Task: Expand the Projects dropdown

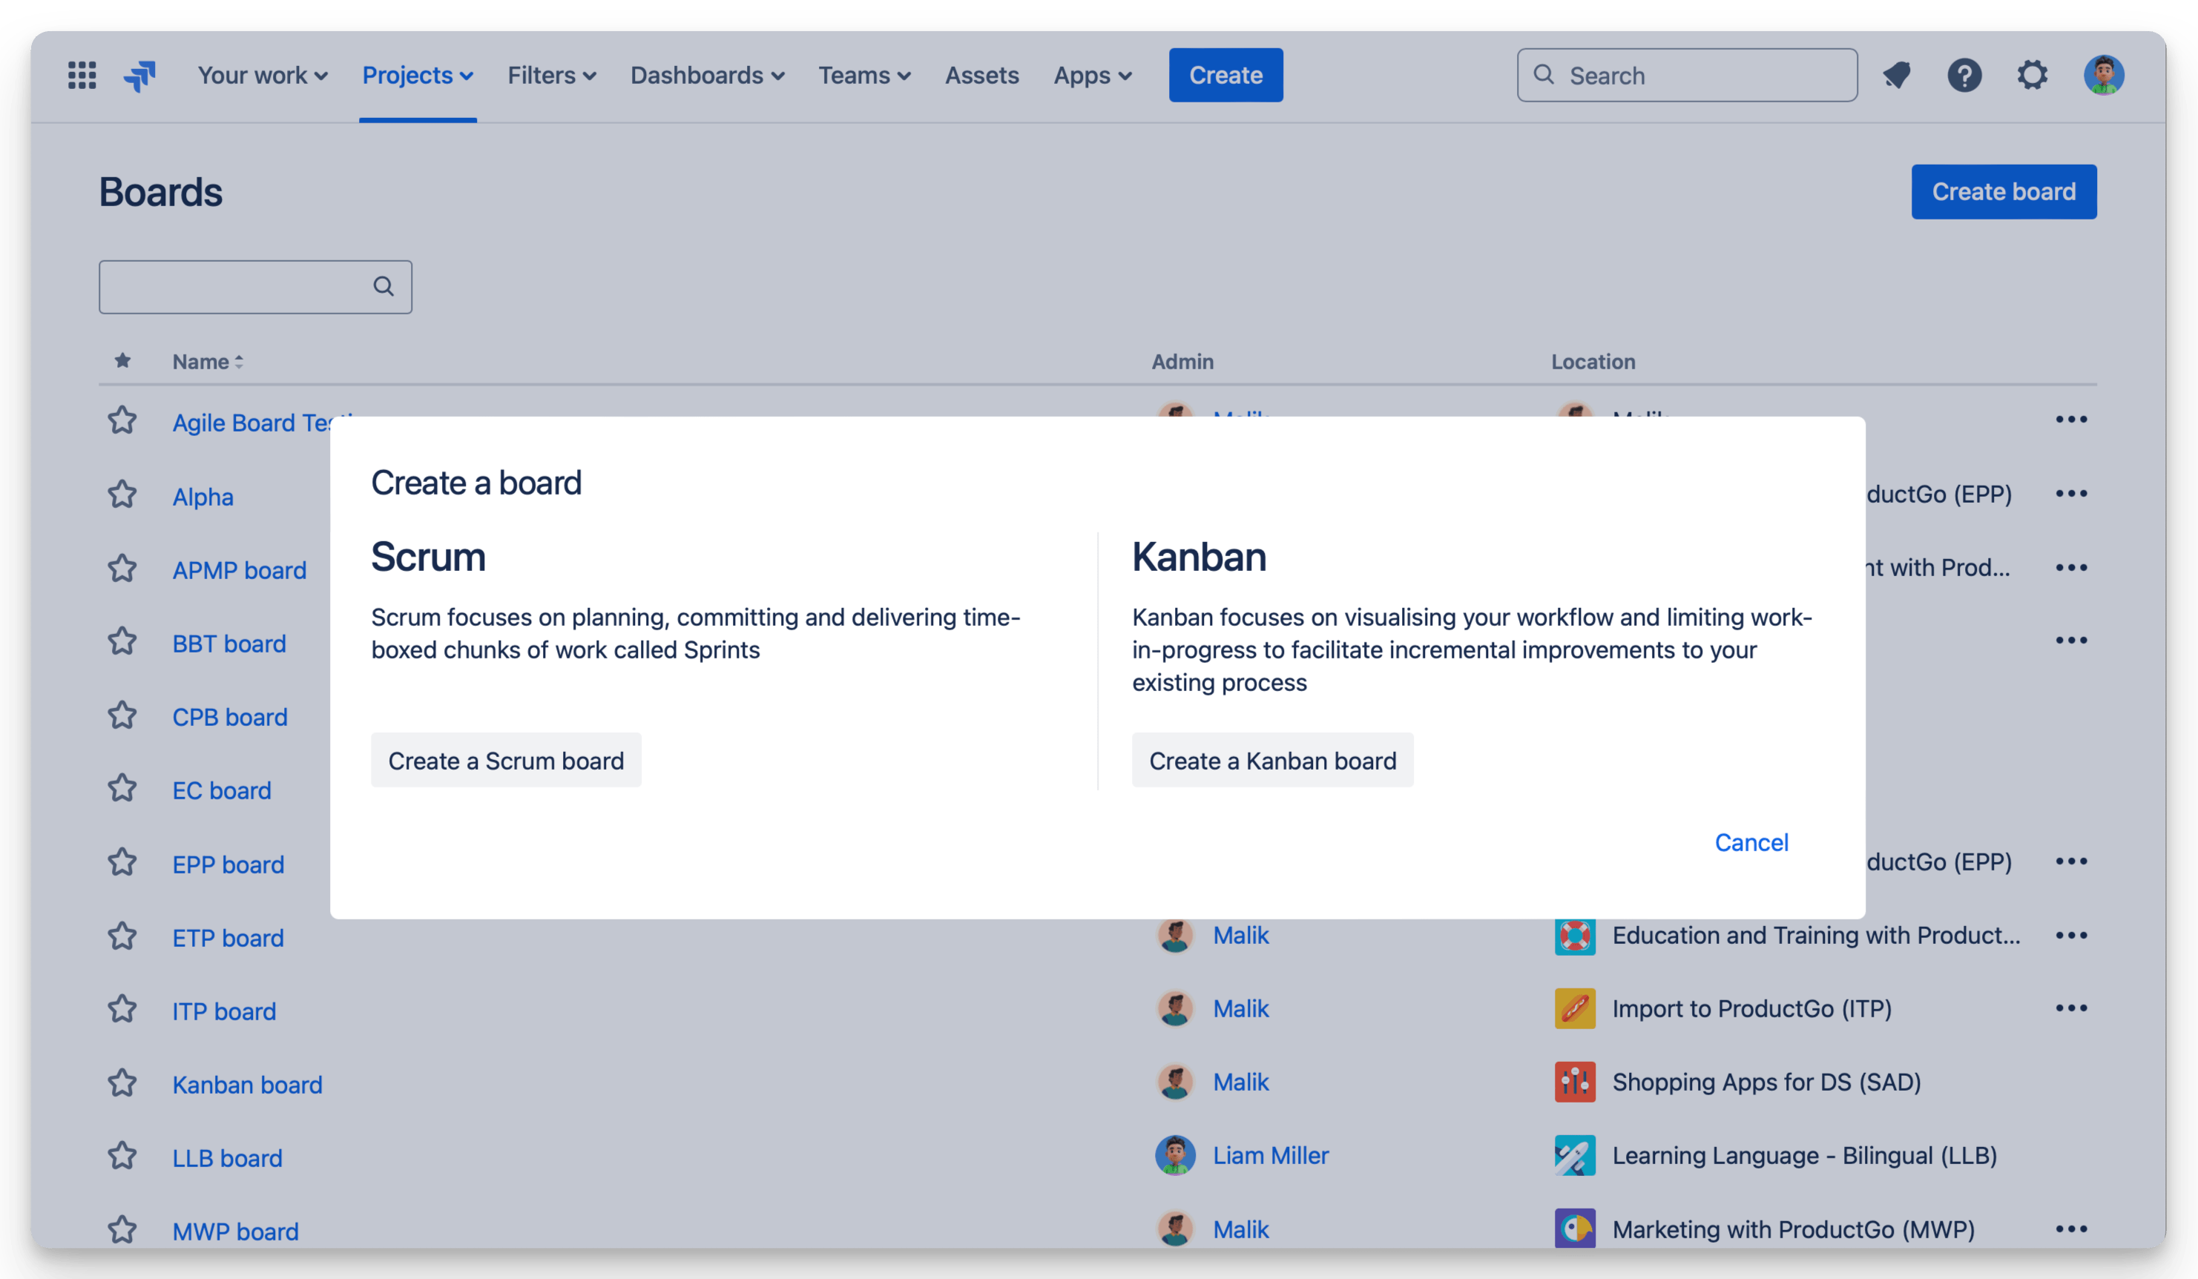Action: (417, 75)
